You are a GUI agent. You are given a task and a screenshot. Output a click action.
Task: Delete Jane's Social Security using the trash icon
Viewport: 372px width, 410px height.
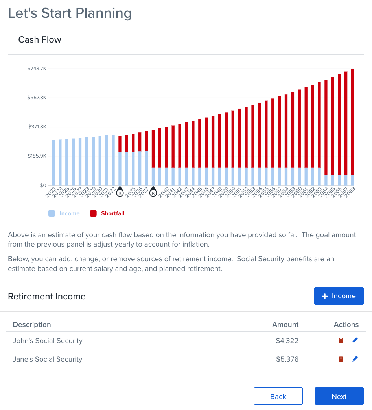[341, 359]
